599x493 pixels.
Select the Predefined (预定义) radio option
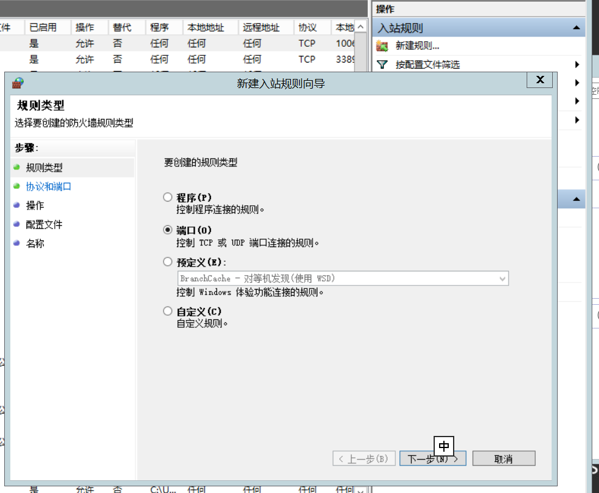coord(168,262)
